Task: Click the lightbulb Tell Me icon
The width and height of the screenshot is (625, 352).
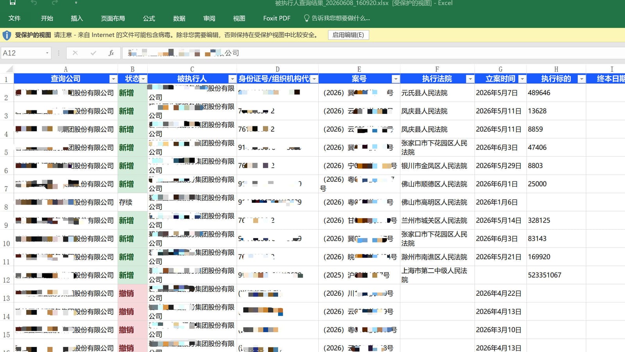Action: coord(306,18)
